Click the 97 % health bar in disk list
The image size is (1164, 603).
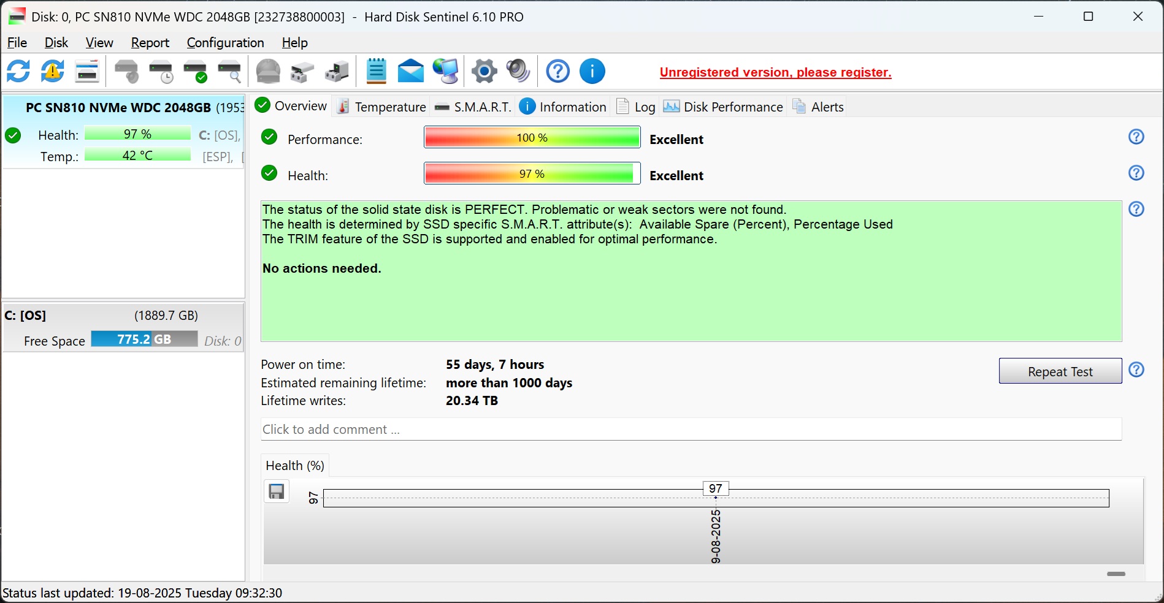tap(137, 134)
